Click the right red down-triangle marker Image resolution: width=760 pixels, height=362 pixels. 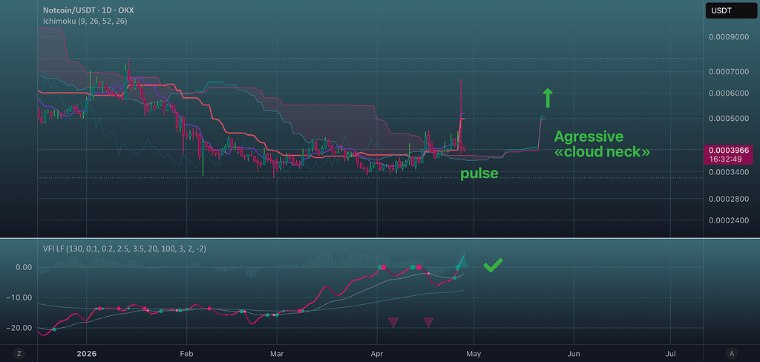[x=428, y=322]
